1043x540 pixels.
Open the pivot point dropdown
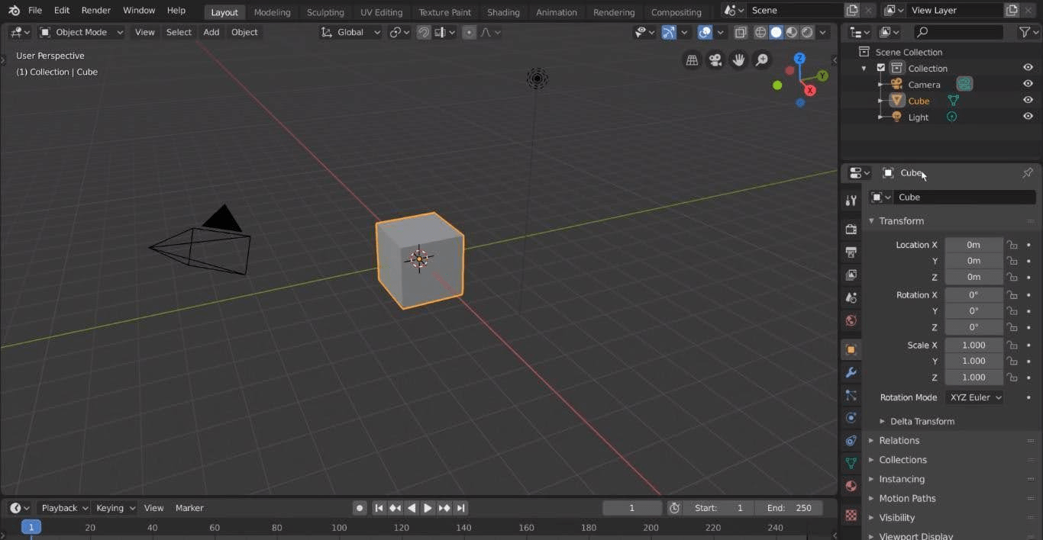399,32
